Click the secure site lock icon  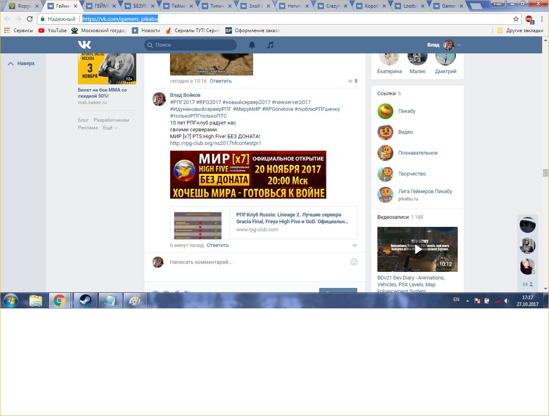tap(43, 19)
